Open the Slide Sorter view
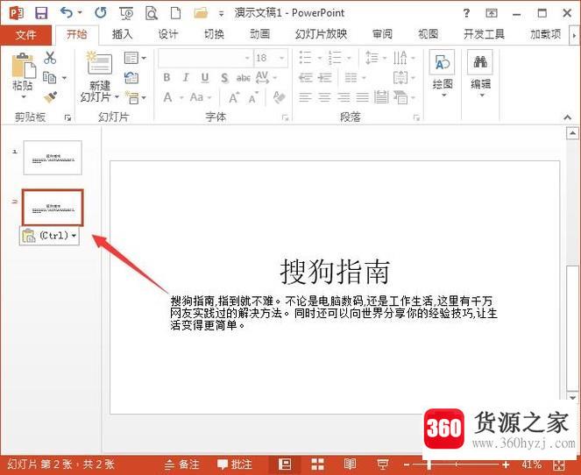 pyautogui.click(x=317, y=464)
